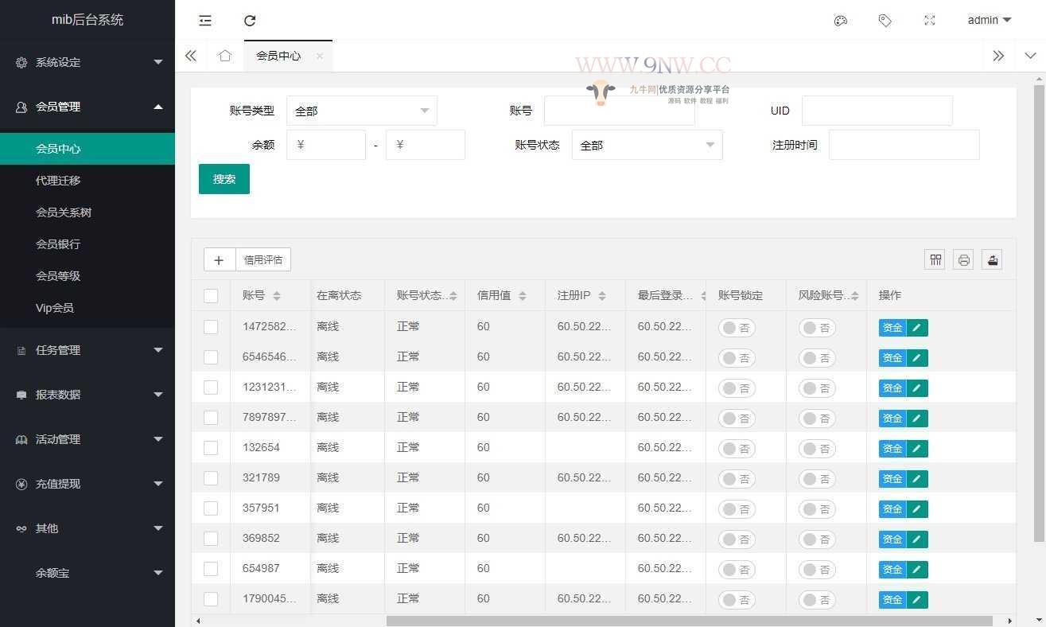
Task: Collapse the sidebar with the menu toggle icon
Action: point(205,21)
